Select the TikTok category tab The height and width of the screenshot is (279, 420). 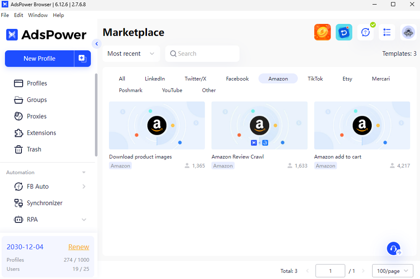[315, 78]
